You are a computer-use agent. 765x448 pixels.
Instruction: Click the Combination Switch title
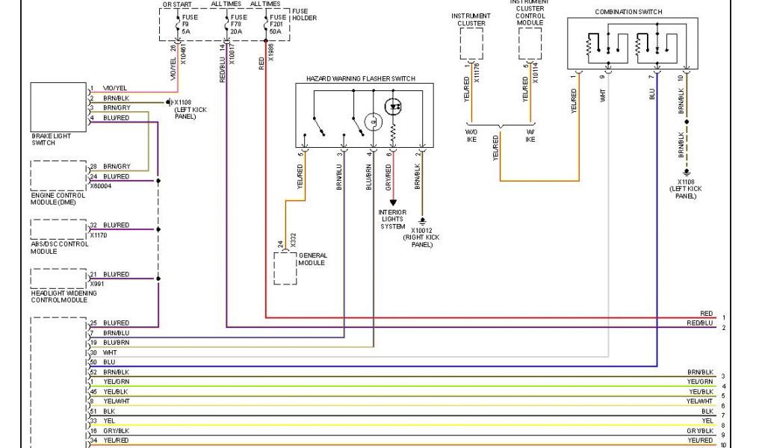click(x=628, y=12)
